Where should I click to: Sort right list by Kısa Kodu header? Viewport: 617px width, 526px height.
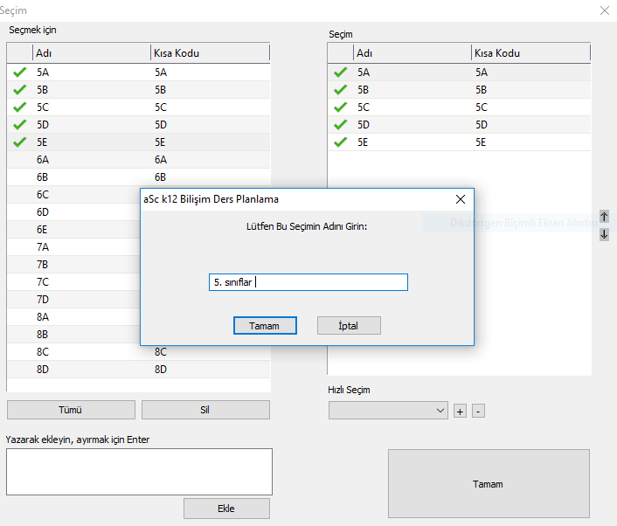pyautogui.click(x=530, y=53)
